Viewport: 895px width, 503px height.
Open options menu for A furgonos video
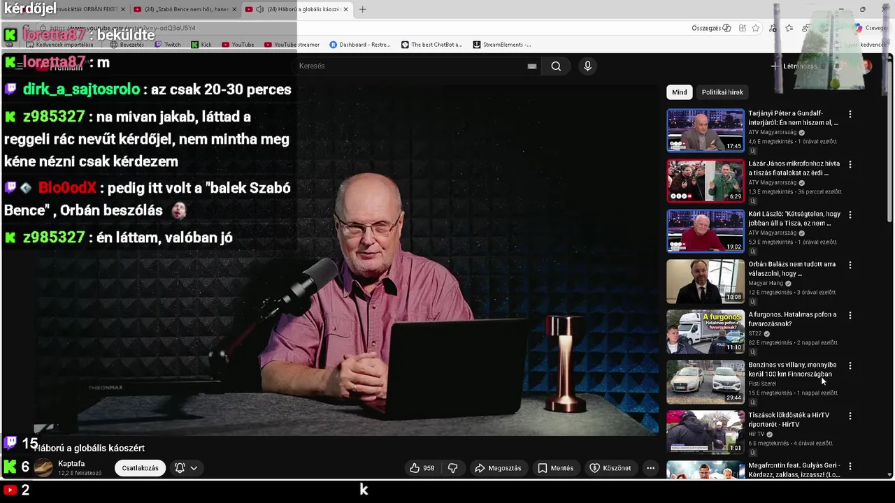click(x=850, y=315)
